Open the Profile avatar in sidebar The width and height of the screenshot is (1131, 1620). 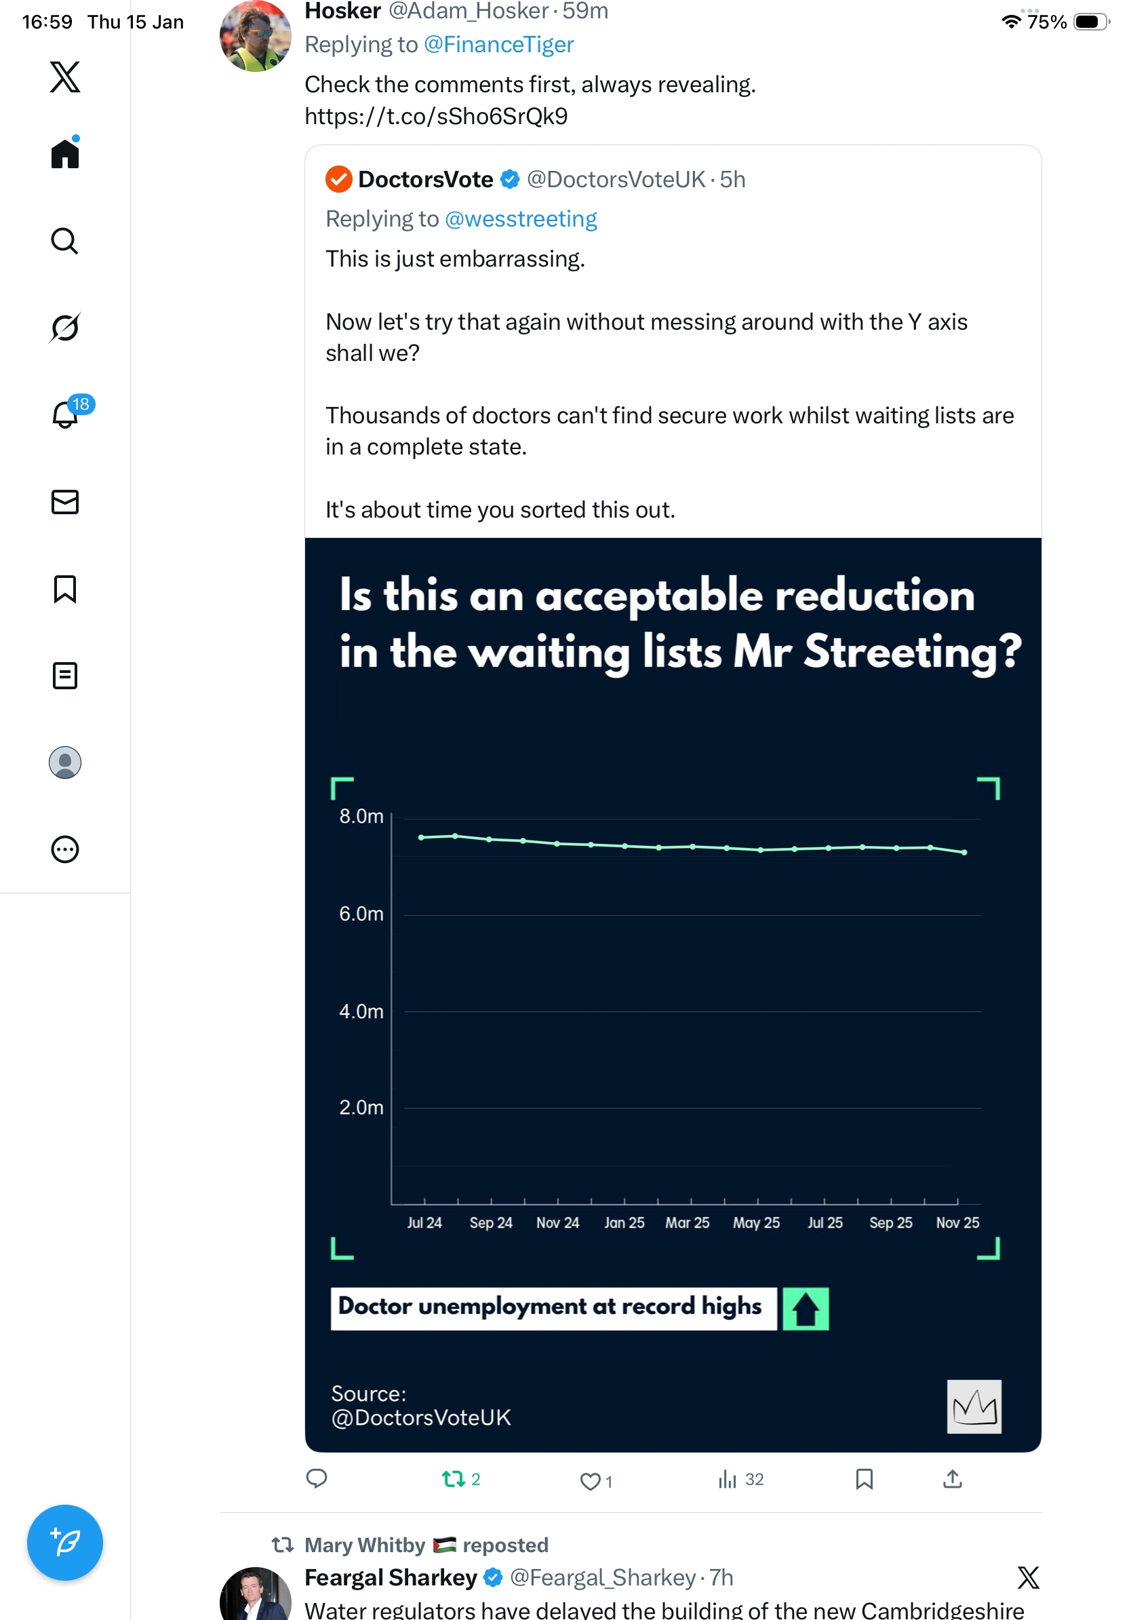pos(65,763)
